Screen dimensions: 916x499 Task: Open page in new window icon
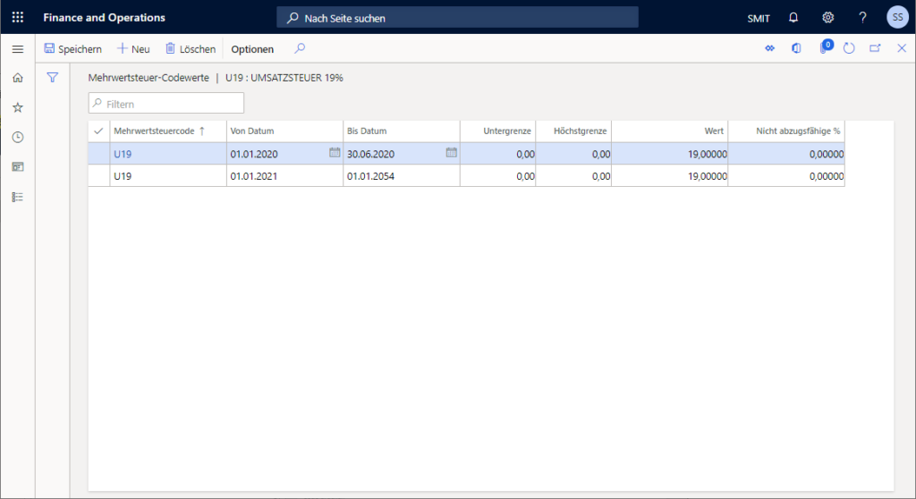(x=875, y=48)
